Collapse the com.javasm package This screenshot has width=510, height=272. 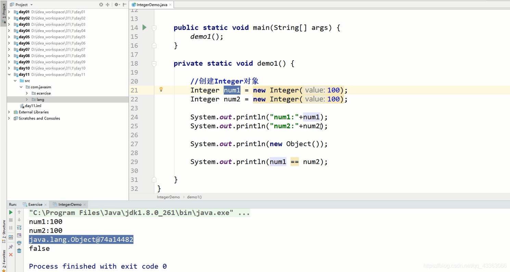(21, 87)
